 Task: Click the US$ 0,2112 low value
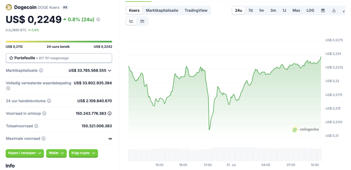tap(14, 47)
